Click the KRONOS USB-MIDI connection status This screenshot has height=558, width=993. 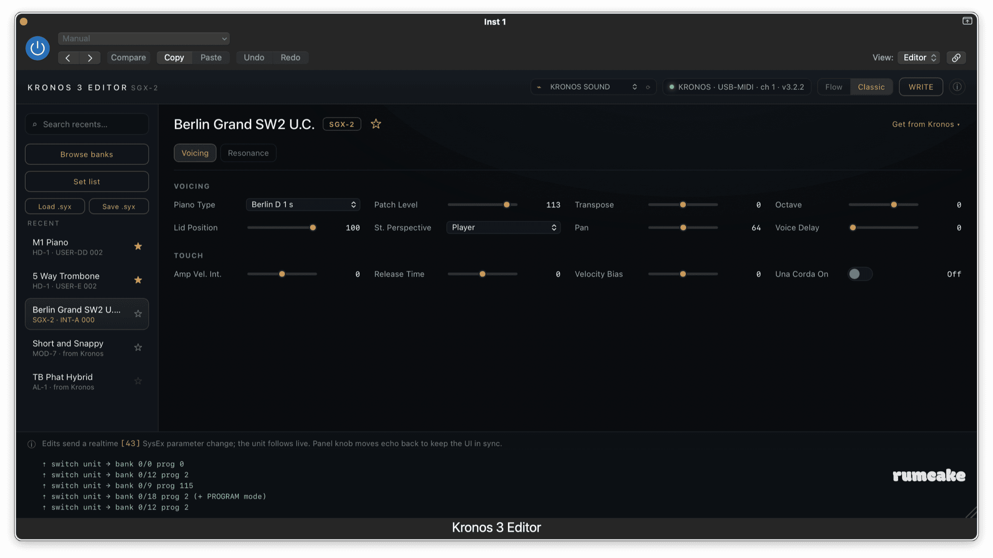pos(737,87)
